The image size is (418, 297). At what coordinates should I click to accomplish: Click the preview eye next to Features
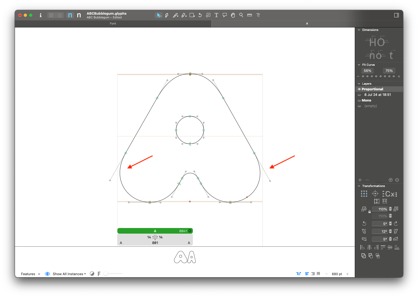coord(47,274)
